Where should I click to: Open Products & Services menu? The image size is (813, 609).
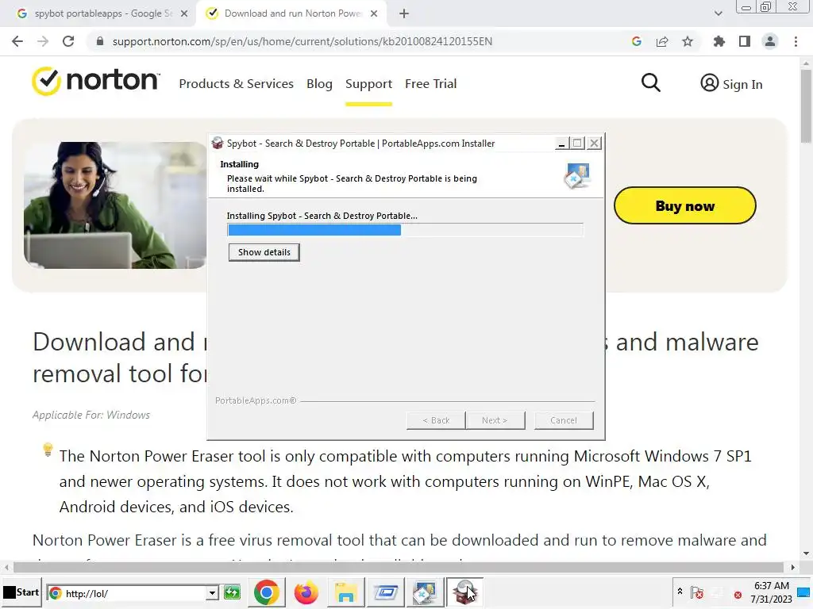[236, 84]
